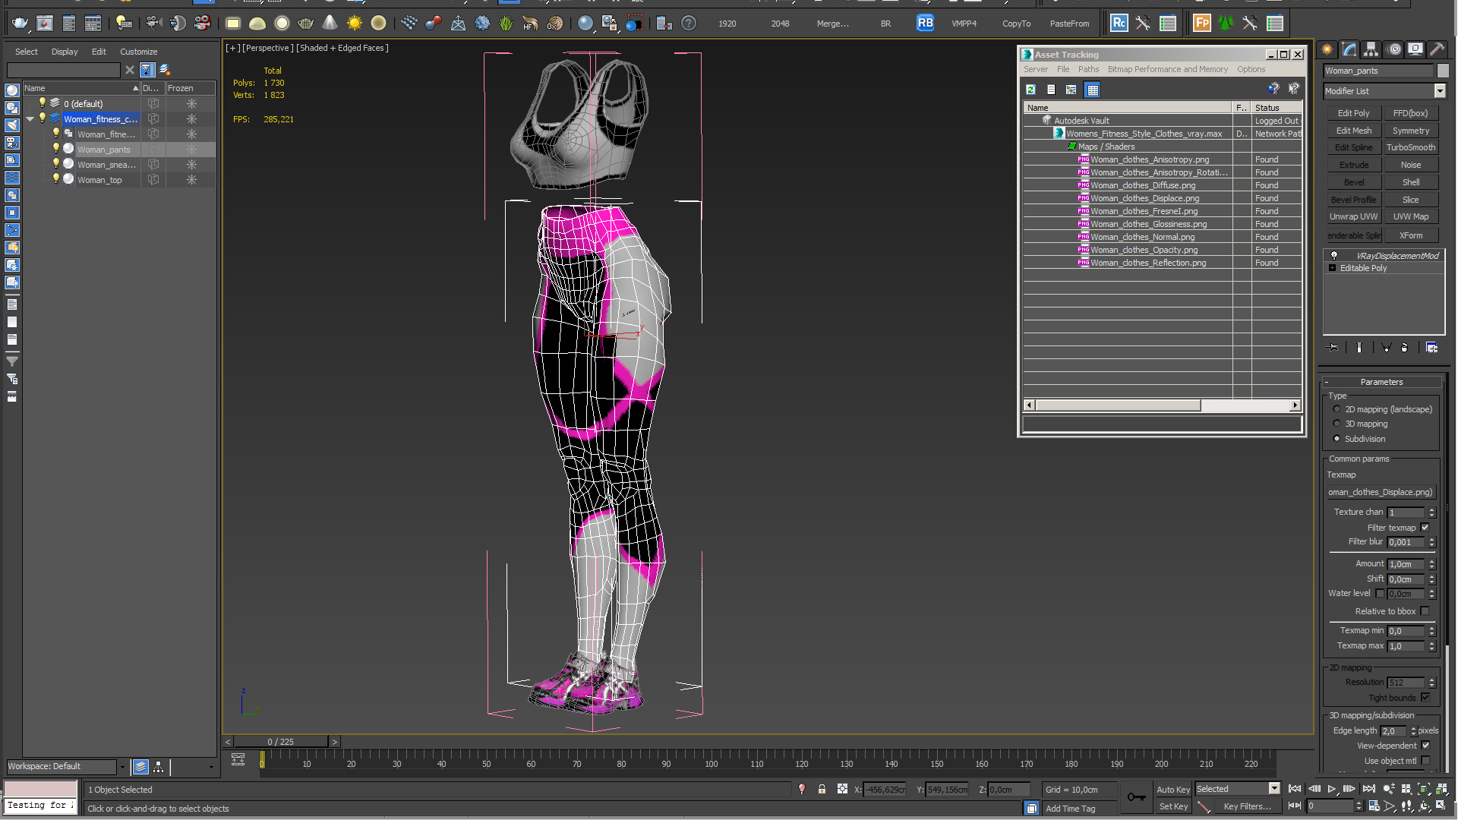The width and height of the screenshot is (1458, 820).
Task: Select 3D mapping radio button
Action: click(1336, 424)
